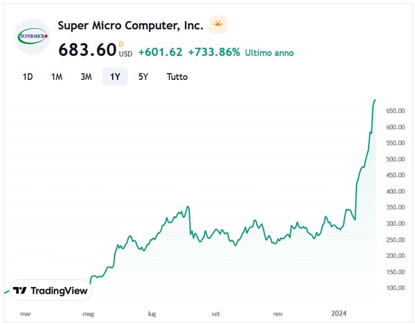Choose the 3M chart range
The image size is (415, 324).
pos(86,77)
